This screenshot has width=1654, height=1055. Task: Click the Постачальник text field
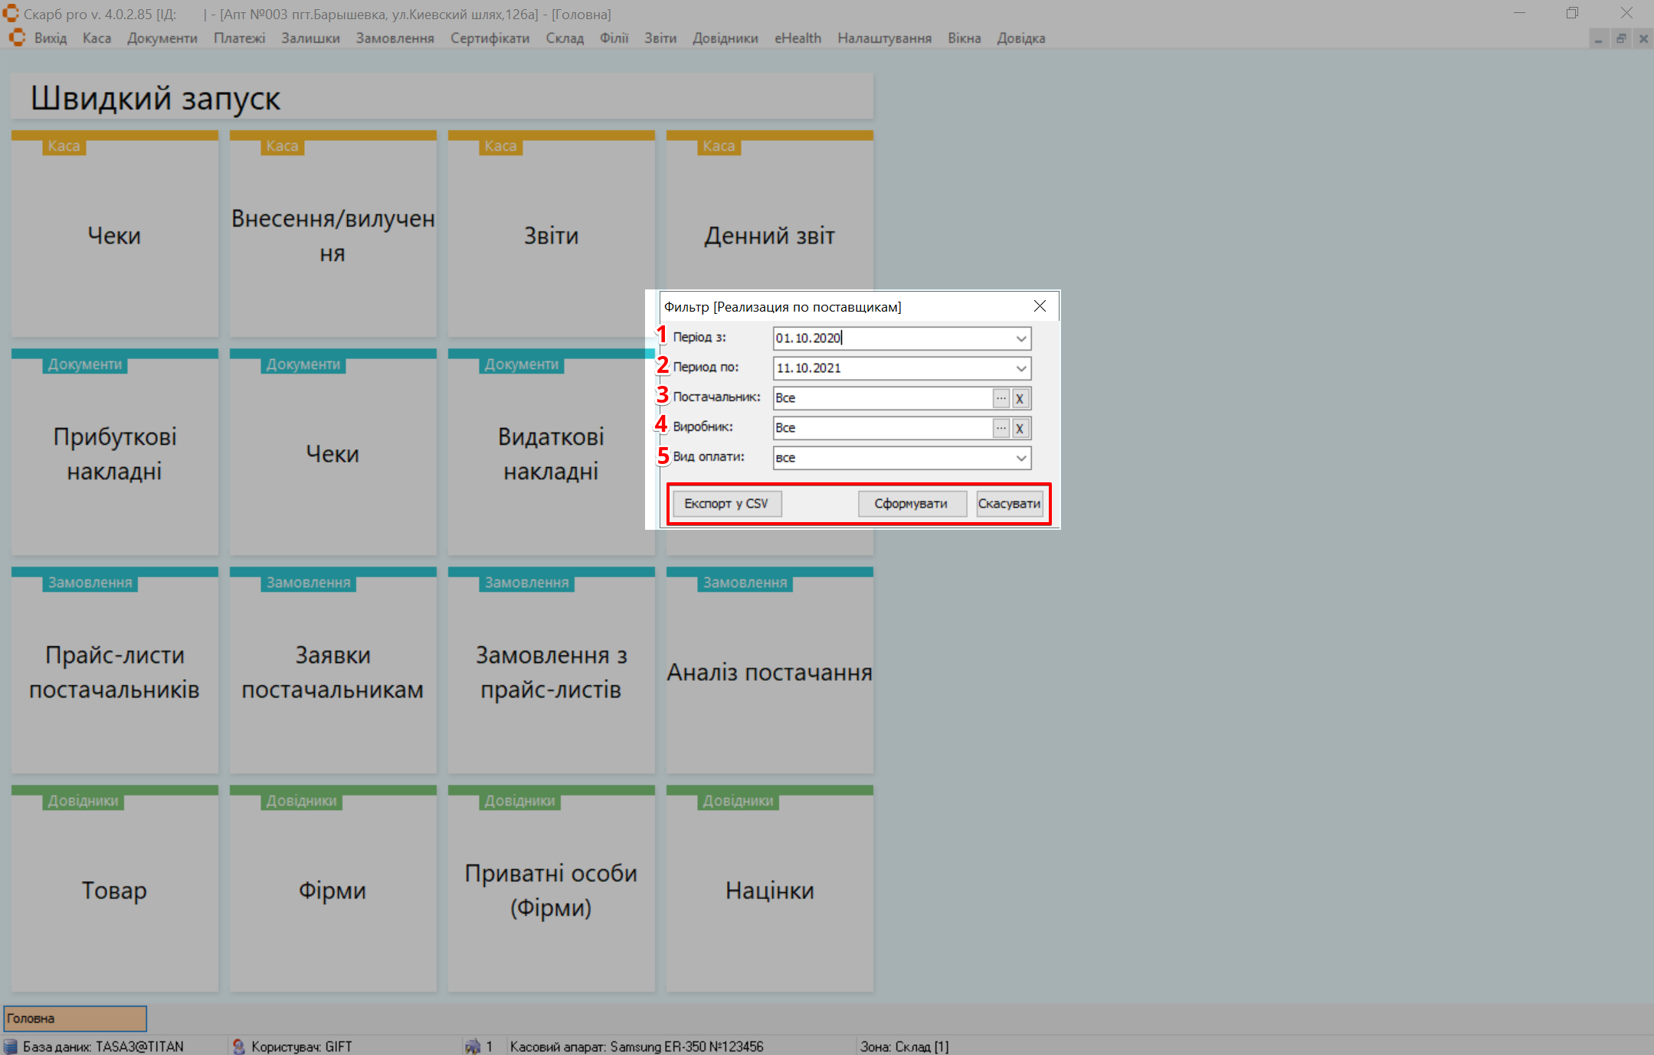click(x=881, y=398)
